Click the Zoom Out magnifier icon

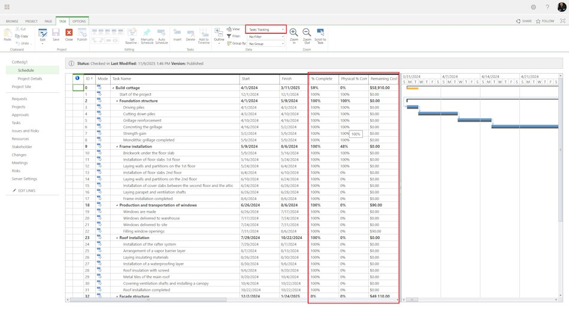pos(307,32)
